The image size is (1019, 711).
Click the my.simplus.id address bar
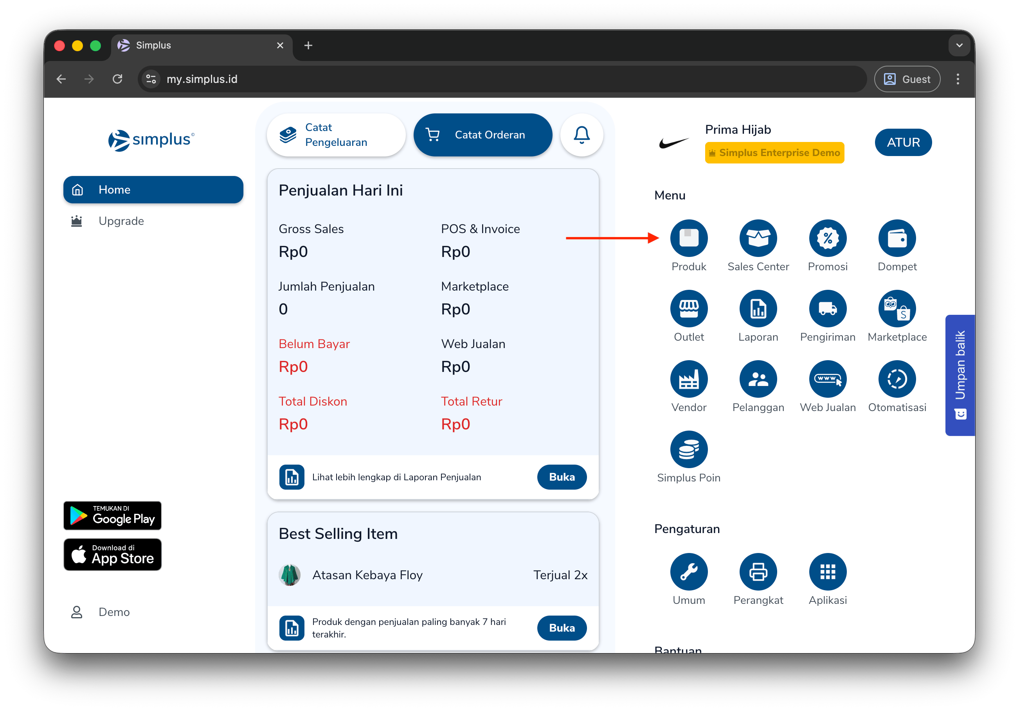502,79
